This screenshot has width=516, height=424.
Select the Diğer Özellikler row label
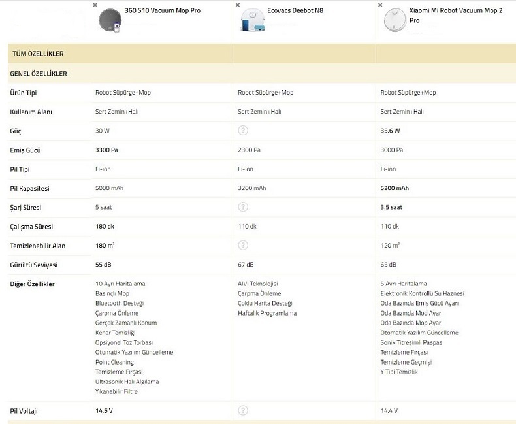click(32, 284)
